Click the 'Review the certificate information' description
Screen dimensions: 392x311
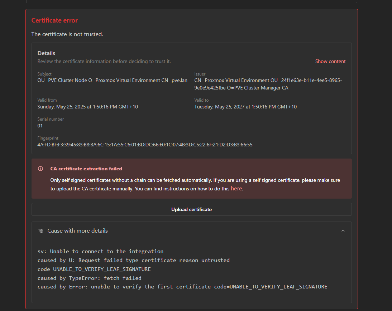click(x=104, y=62)
